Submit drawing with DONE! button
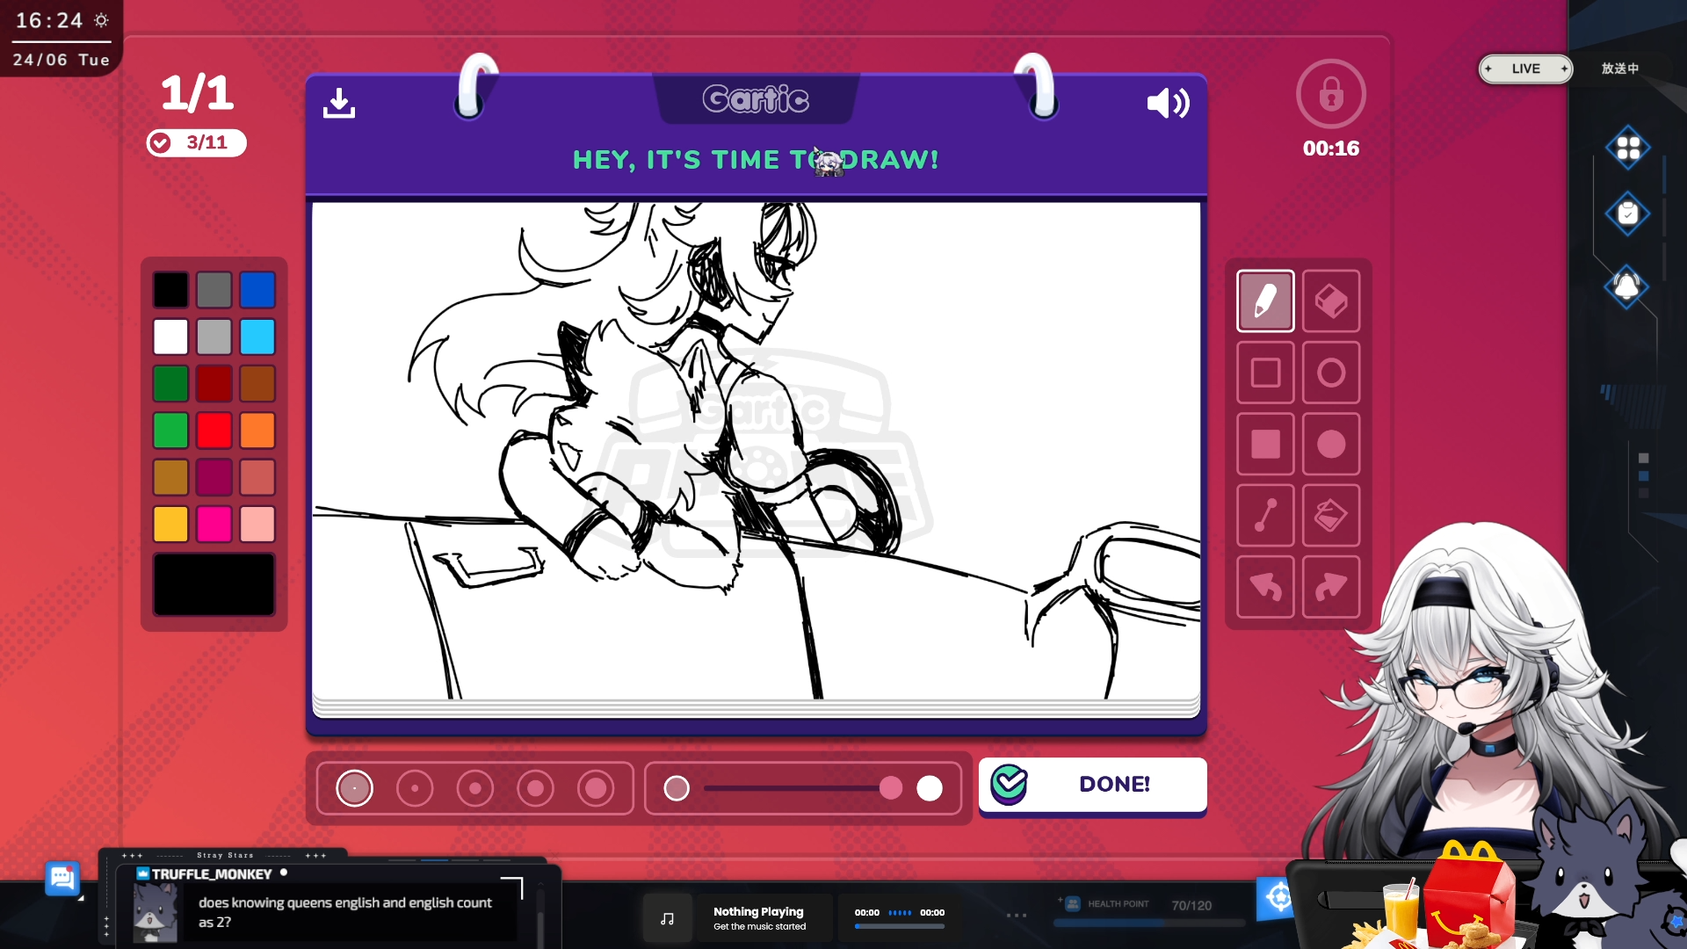The image size is (1687, 949). click(x=1092, y=785)
